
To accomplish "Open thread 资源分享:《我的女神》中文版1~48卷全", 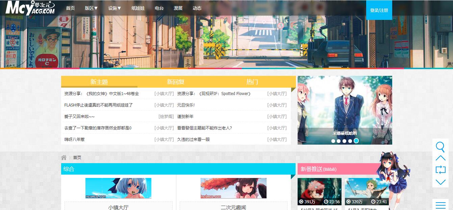I will point(101,94).
